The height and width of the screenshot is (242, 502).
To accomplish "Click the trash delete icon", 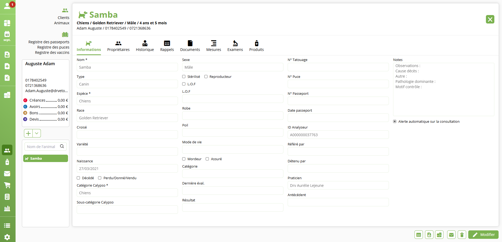I will point(462,235).
